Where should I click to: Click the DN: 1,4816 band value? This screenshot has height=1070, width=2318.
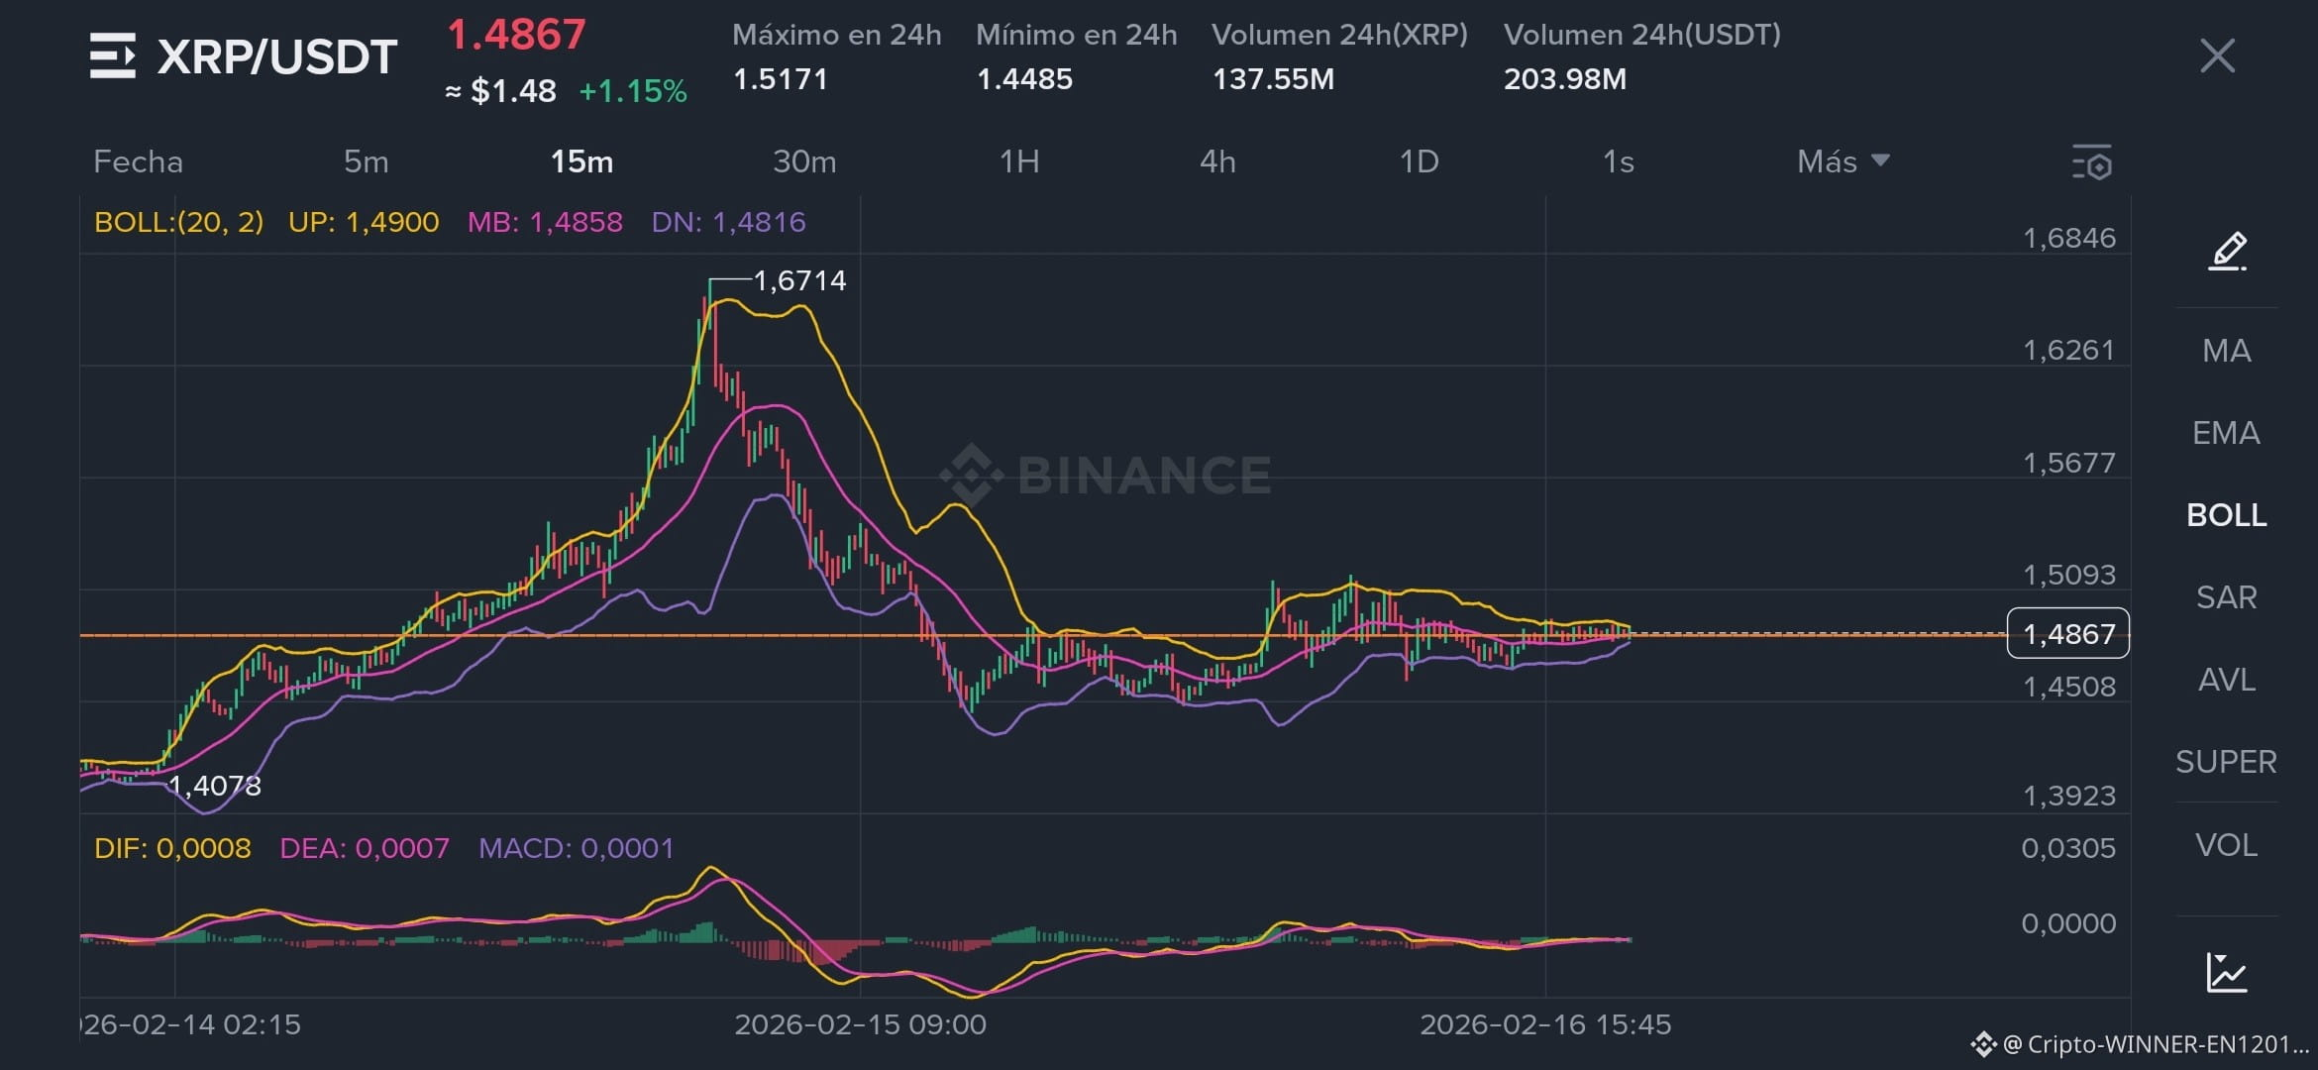click(728, 222)
